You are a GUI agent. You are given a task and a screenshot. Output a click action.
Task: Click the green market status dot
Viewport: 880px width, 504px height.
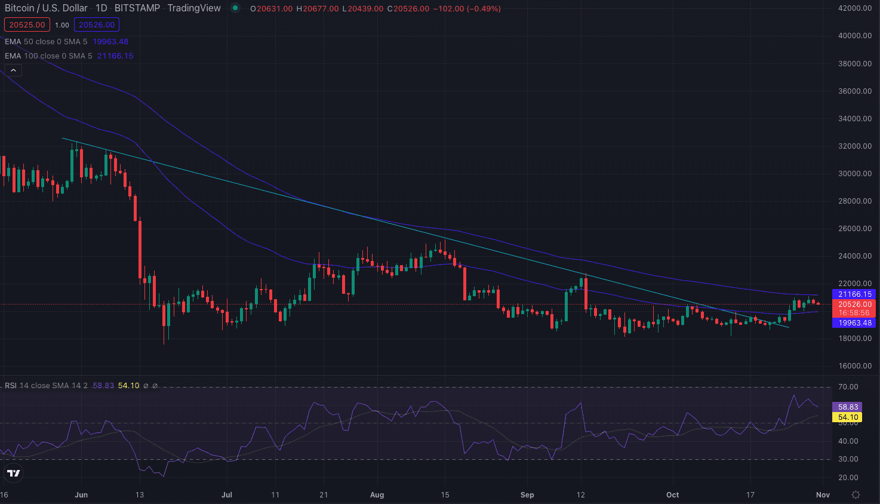(x=235, y=8)
